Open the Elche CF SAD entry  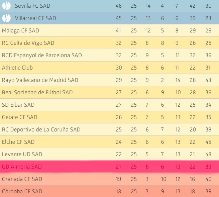click(18, 142)
